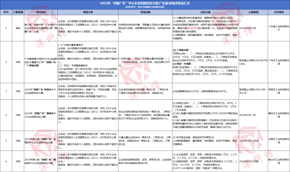Click support cell "(1) 企业组冠军、亚军、季军、优胜奖分别奖励2万元"

(205, 161)
